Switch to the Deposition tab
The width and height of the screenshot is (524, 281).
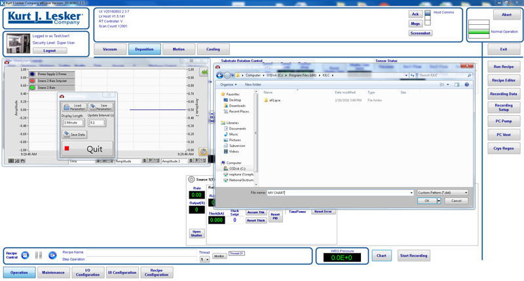[x=144, y=49]
